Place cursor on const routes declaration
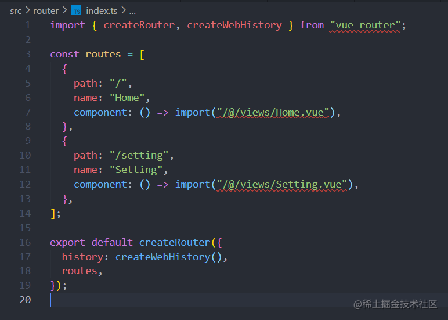 click(x=85, y=54)
